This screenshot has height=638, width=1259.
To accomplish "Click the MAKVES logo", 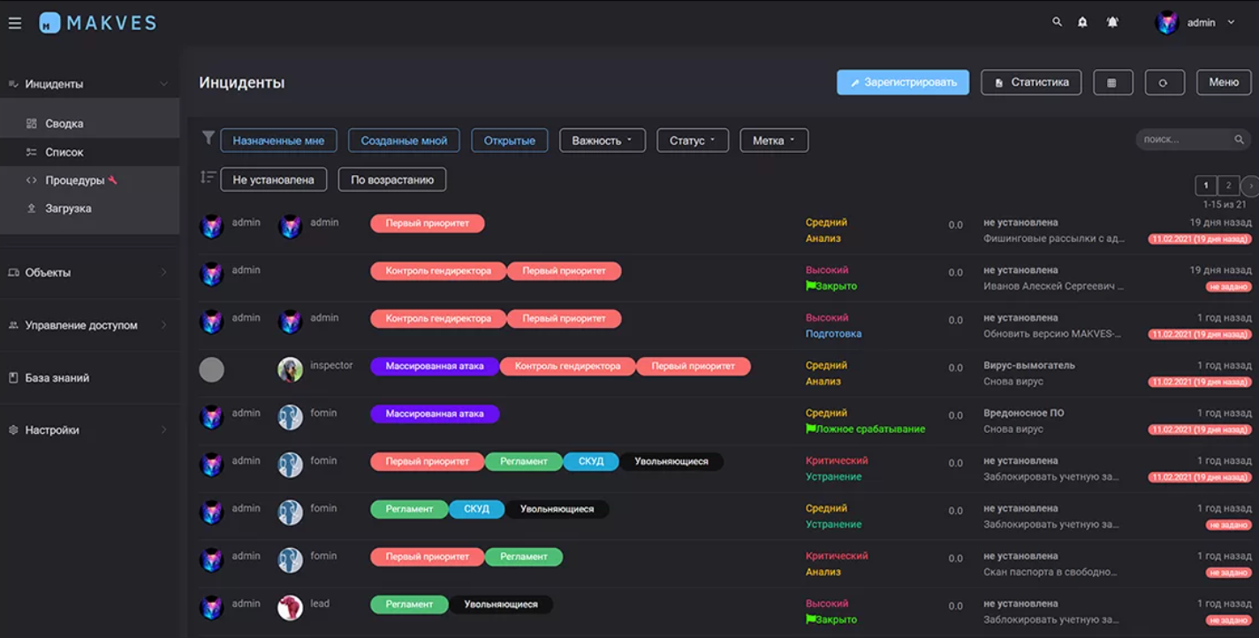I will click(x=98, y=23).
